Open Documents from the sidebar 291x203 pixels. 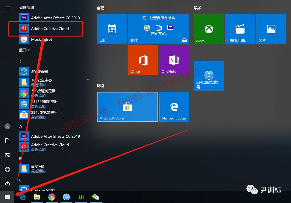tap(7, 141)
